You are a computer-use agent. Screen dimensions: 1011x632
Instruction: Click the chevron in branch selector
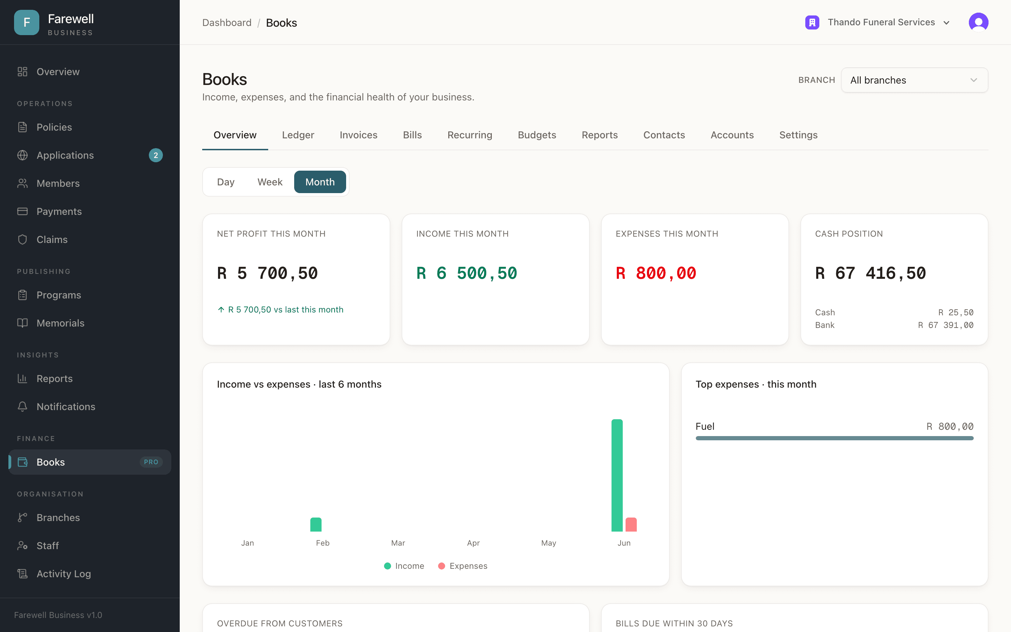(974, 80)
